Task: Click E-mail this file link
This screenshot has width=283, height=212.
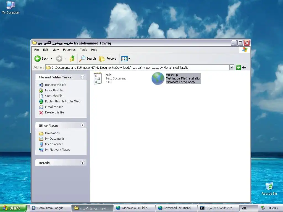Action: click(x=54, y=107)
